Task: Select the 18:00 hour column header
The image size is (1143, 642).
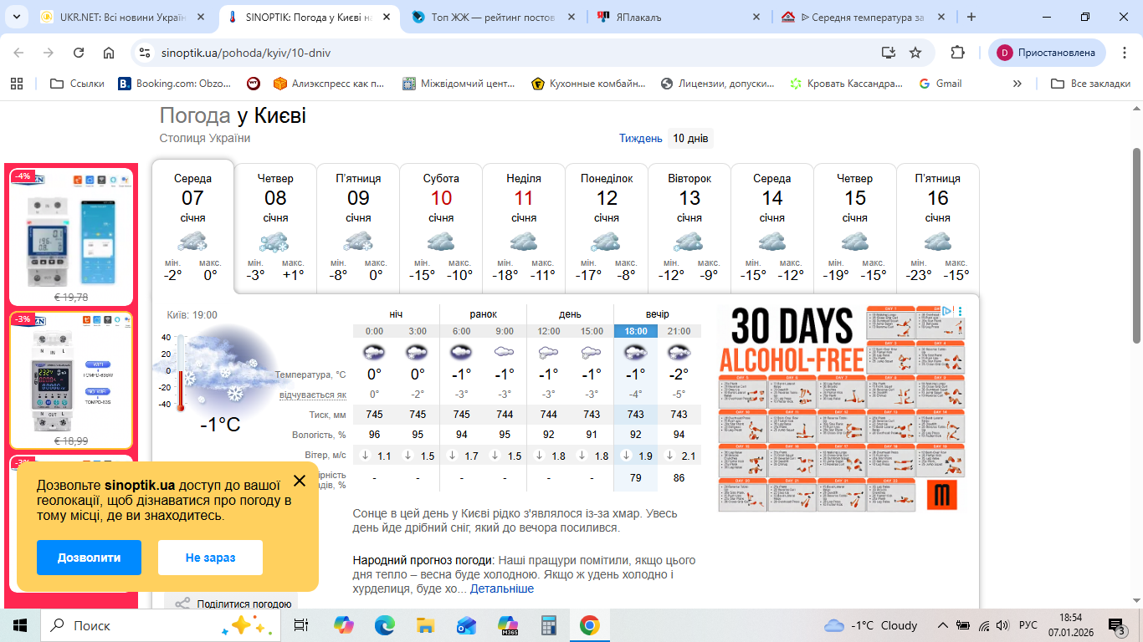Action: [x=636, y=331]
